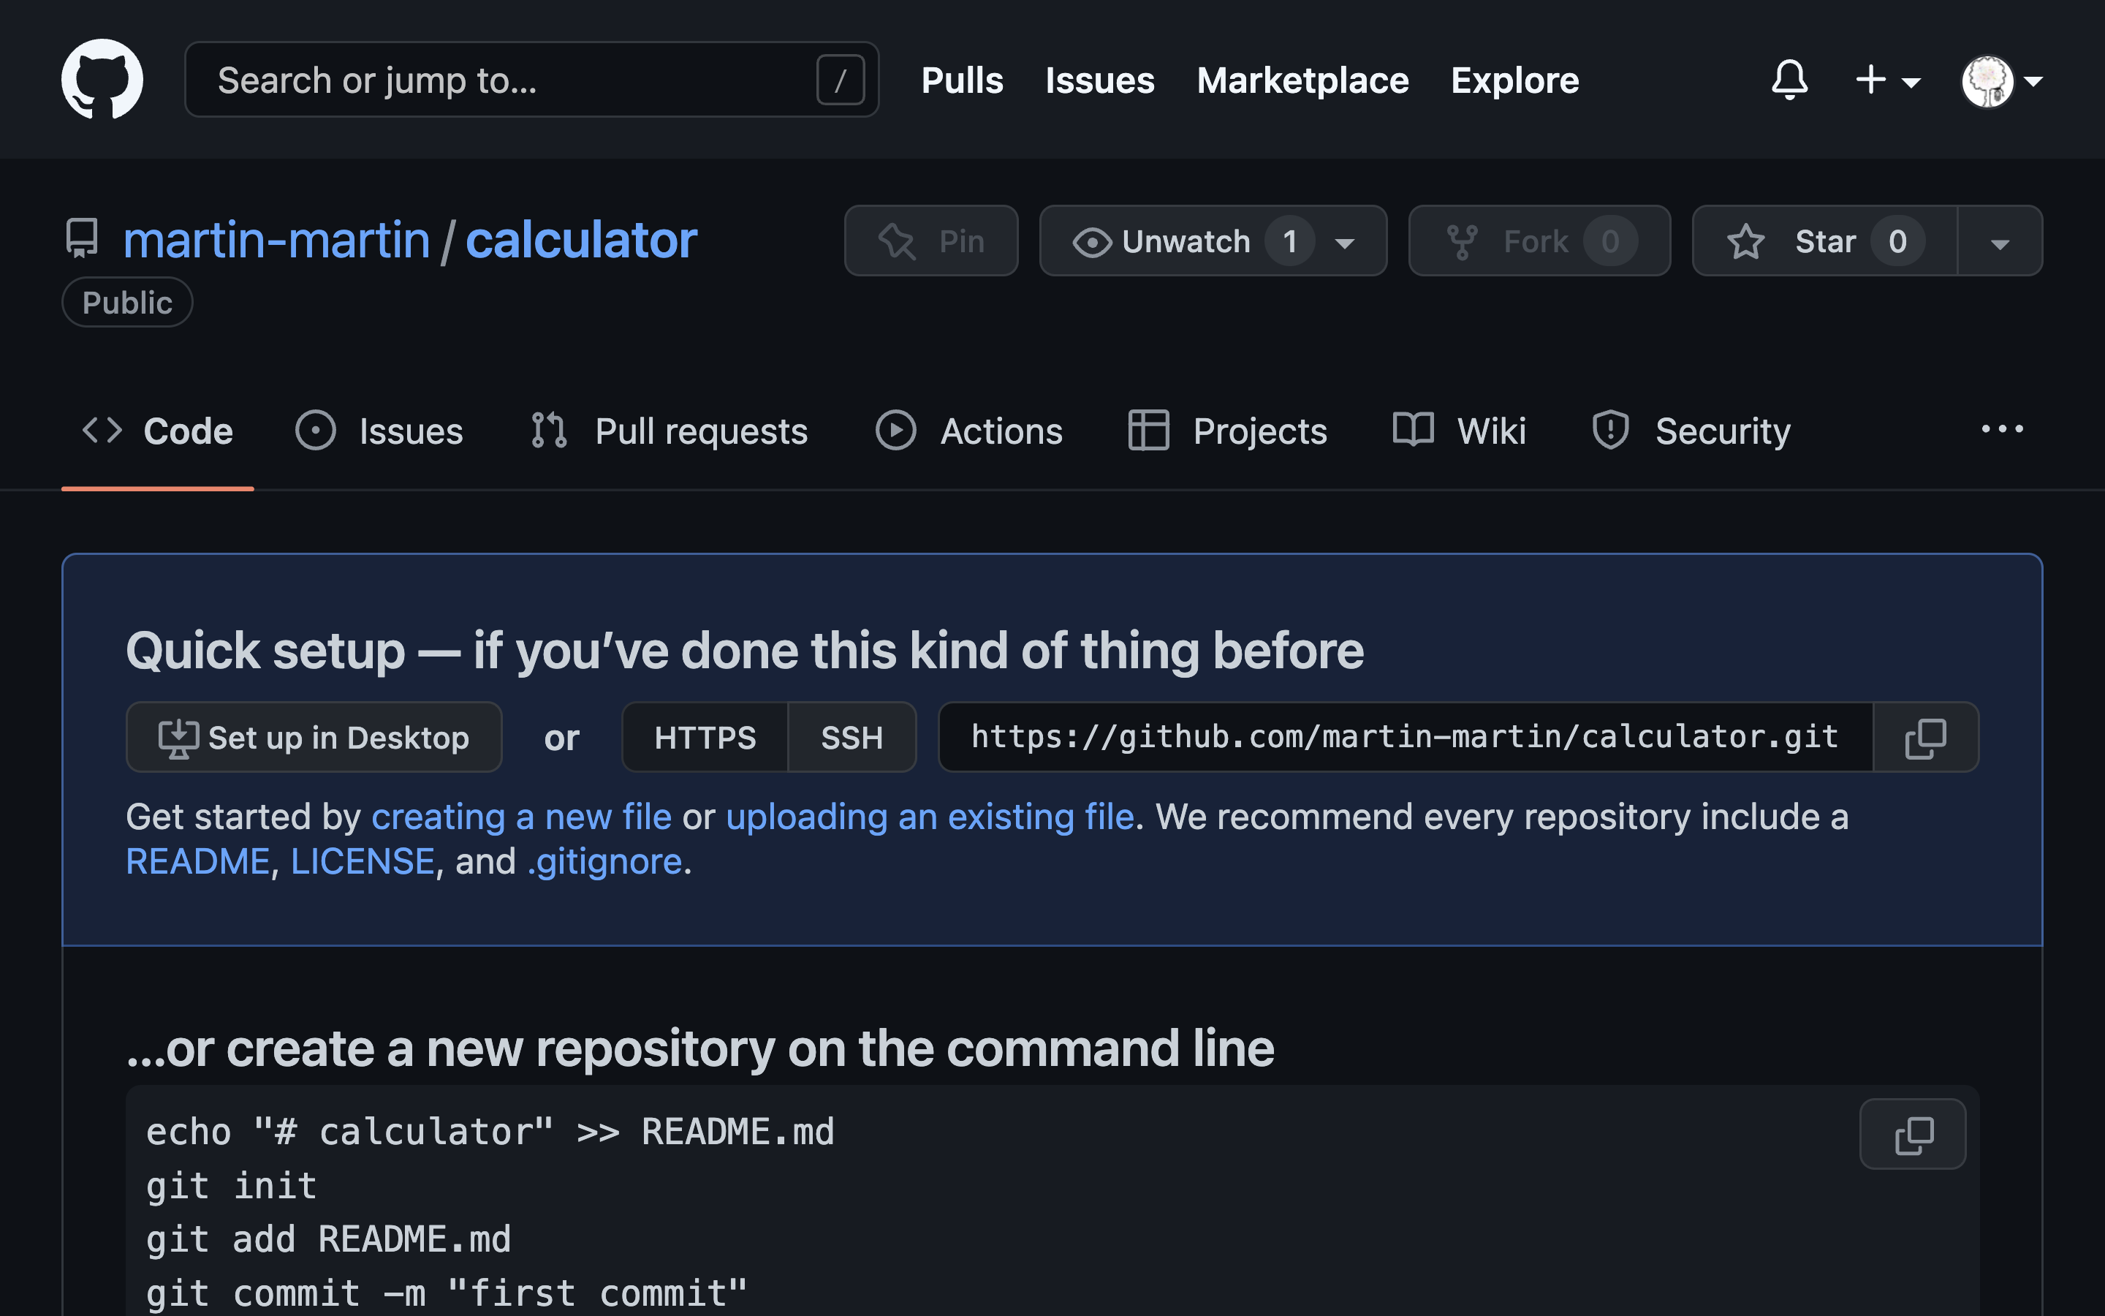
Task: Pin the calculator repository
Action: coord(930,241)
